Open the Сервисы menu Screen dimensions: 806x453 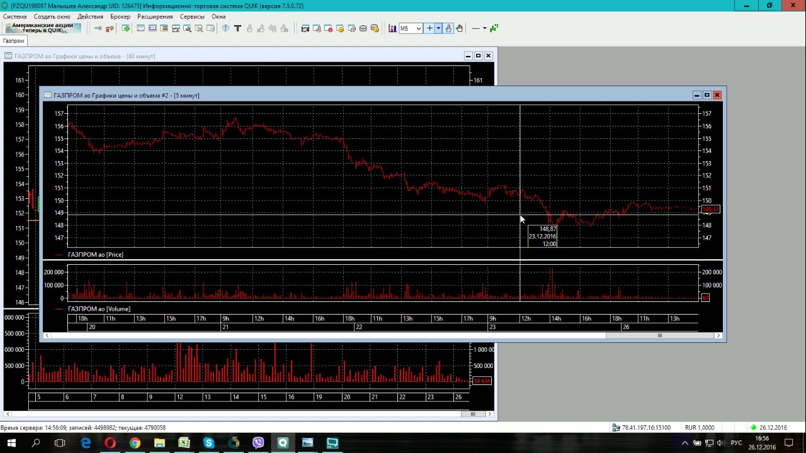point(192,16)
